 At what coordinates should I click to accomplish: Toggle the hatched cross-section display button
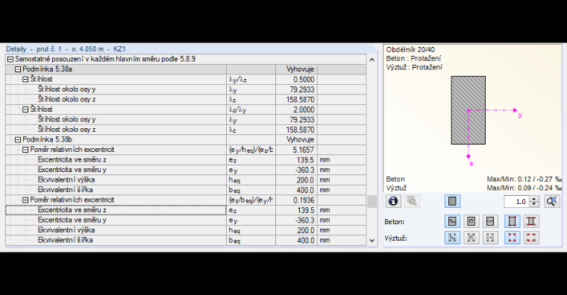click(452, 201)
